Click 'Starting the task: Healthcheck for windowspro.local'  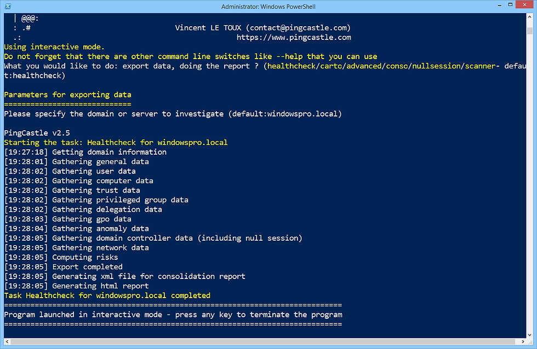click(x=116, y=143)
